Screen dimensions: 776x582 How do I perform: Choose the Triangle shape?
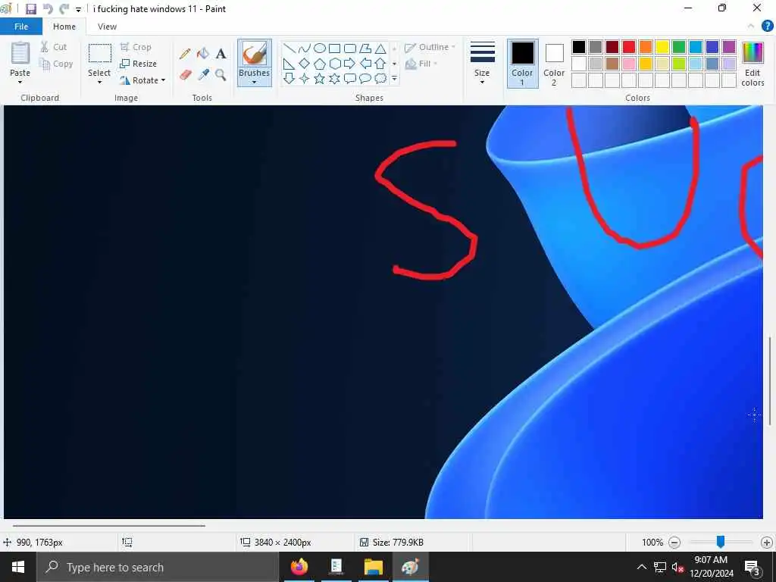tap(380, 48)
